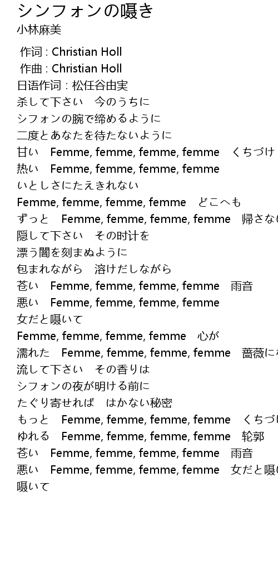Viewport: 278px width, 574px height.
Task: Click the lyric 女だと嗫いて
Action: pyautogui.click(x=50, y=319)
